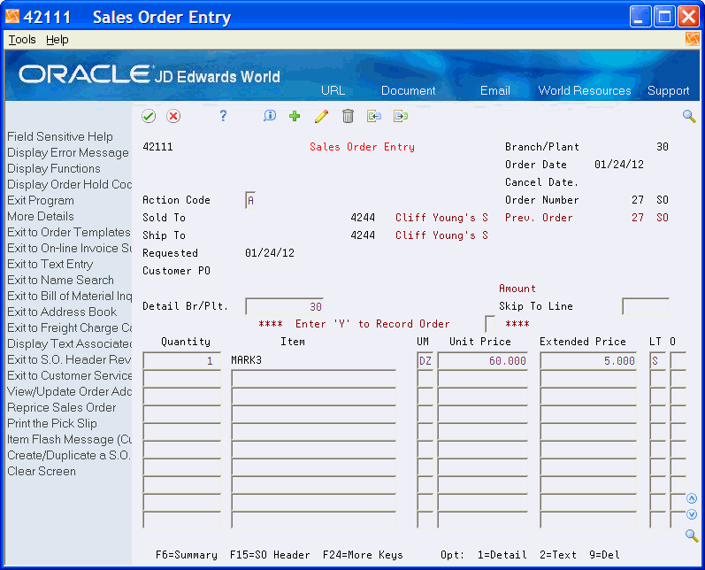This screenshot has height=570, width=705.
Task: Click the previous record arrow icon
Action: pyautogui.click(x=373, y=116)
